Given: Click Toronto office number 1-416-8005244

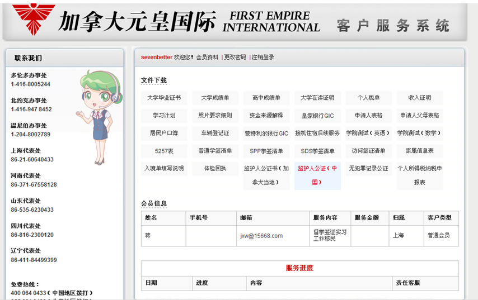Looking at the screenshot, I should click(30, 84).
